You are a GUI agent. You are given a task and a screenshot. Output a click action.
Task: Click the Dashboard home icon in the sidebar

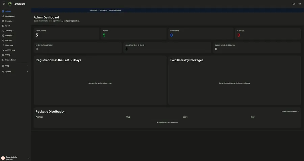pos(3,16)
